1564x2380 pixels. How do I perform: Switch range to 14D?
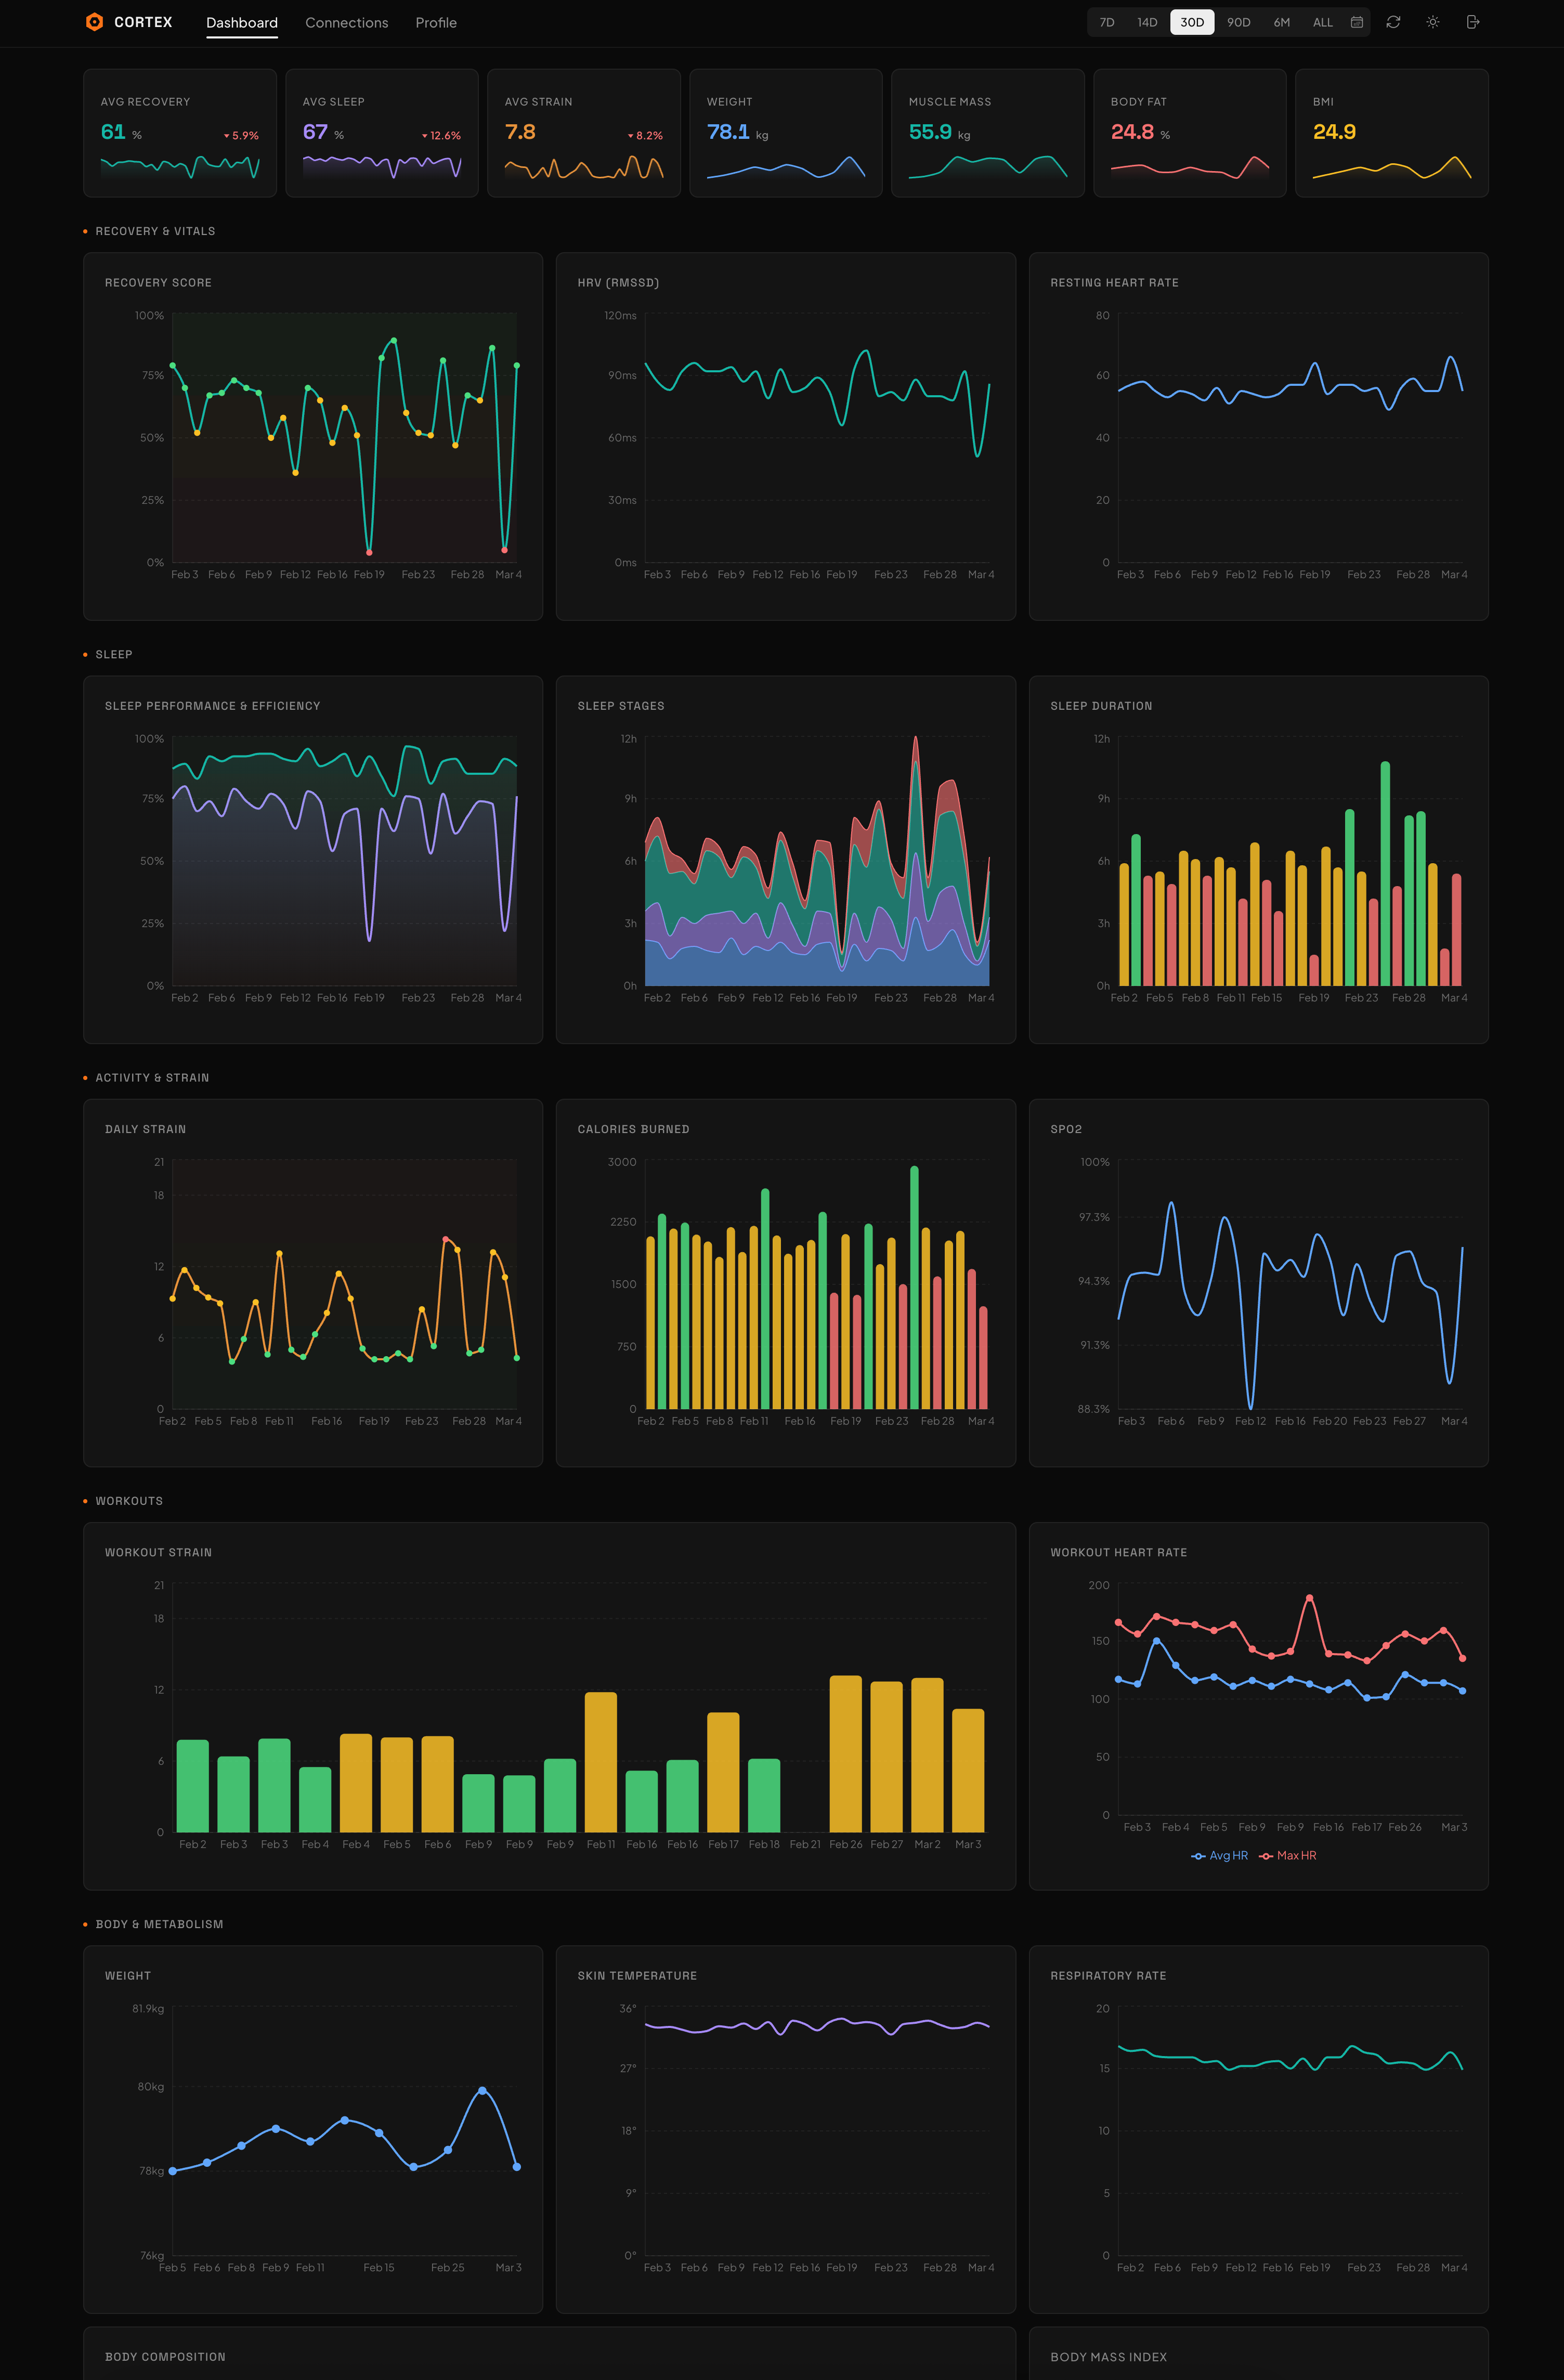click(1147, 22)
